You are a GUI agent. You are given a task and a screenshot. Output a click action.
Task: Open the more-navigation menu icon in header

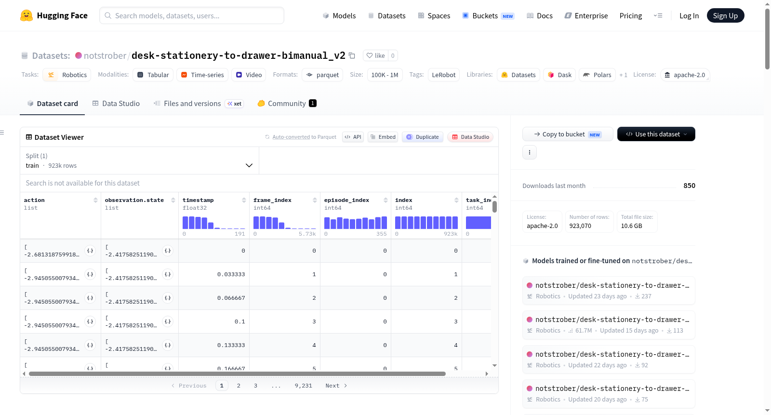point(658,15)
